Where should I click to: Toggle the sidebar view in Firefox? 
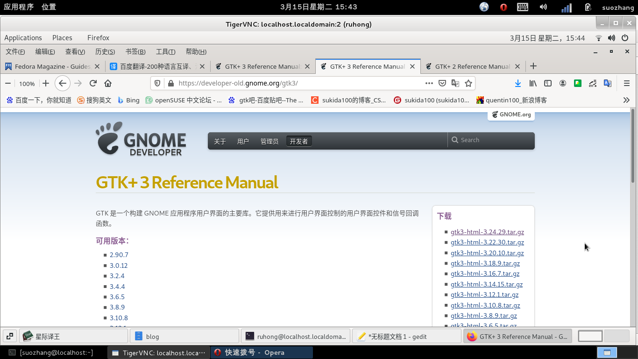click(x=548, y=83)
